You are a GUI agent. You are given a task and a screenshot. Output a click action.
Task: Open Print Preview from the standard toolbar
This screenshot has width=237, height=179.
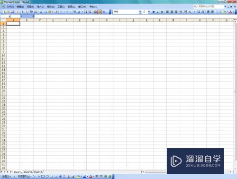pos(26,12)
